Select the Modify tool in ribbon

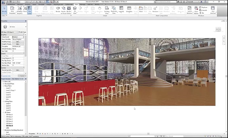click(x=4, y=10)
